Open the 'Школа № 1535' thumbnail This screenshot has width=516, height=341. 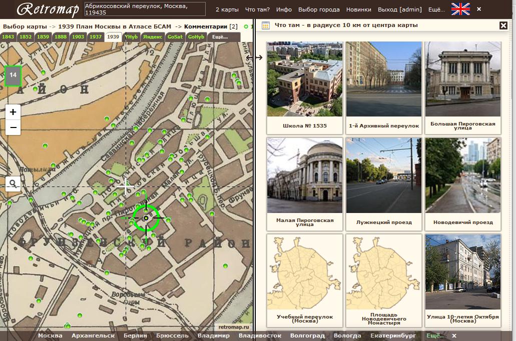pos(305,87)
